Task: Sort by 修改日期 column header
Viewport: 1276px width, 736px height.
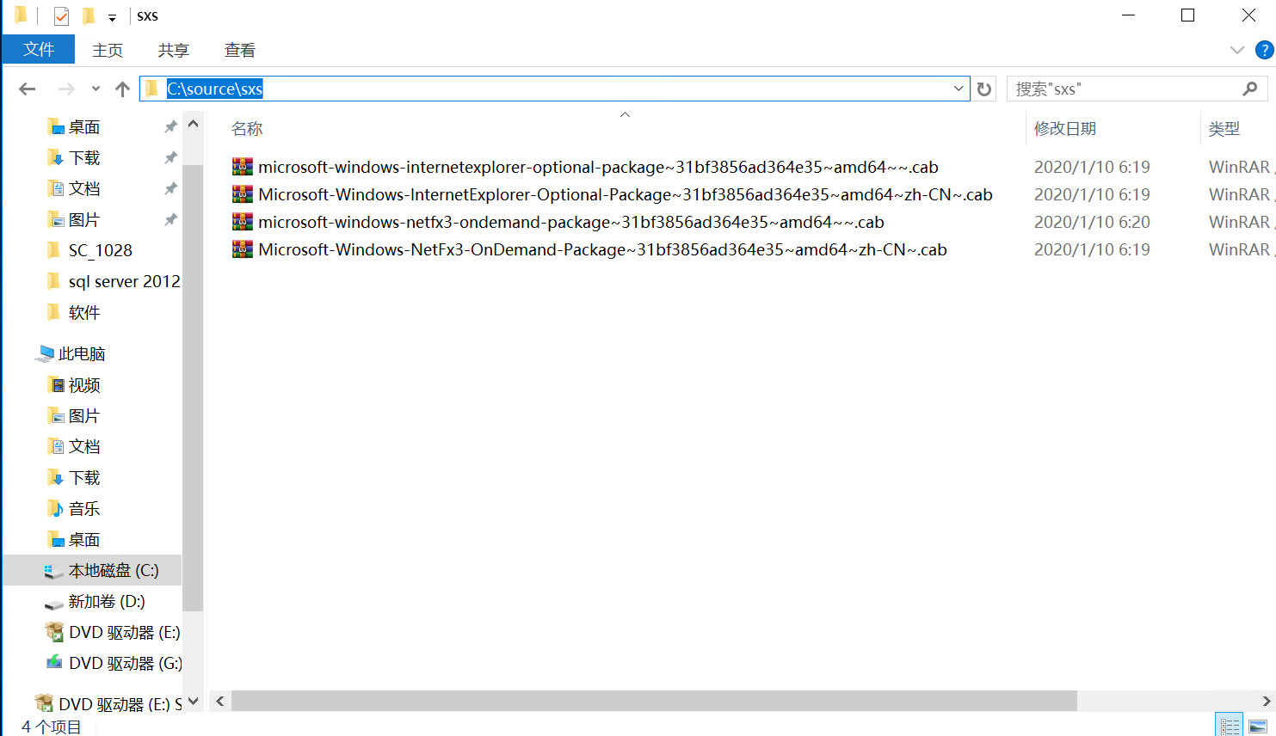Action: (x=1065, y=129)
